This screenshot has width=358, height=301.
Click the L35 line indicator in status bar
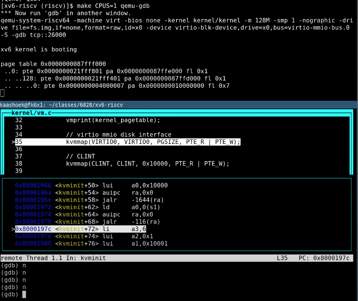pos(282,258)
